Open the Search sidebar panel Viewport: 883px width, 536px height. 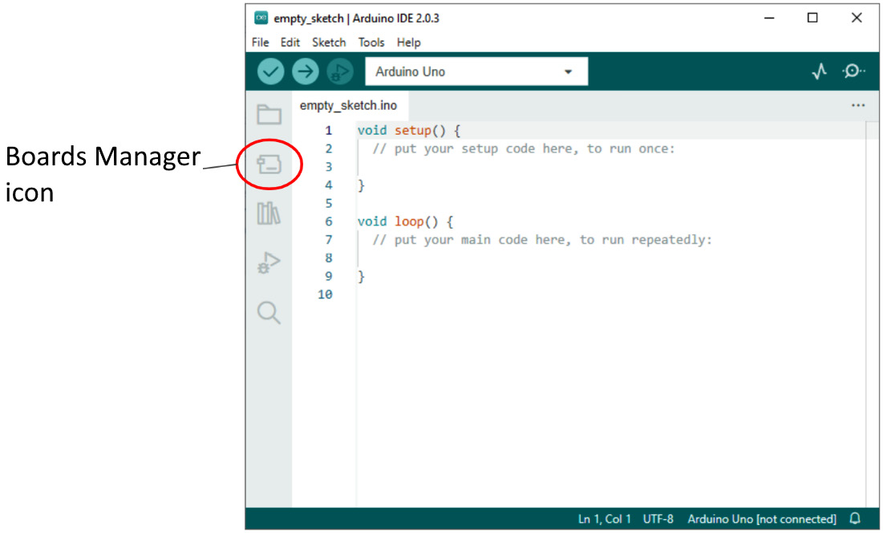(x=269, y=313)
